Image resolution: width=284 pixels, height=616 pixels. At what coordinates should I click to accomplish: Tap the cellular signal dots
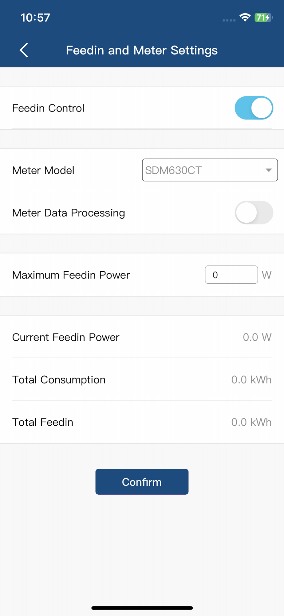[229, 20]
